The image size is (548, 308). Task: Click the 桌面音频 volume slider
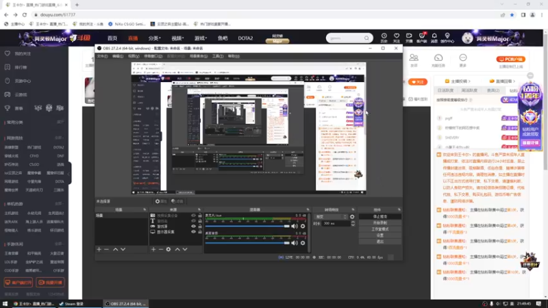tap(247, 243)
